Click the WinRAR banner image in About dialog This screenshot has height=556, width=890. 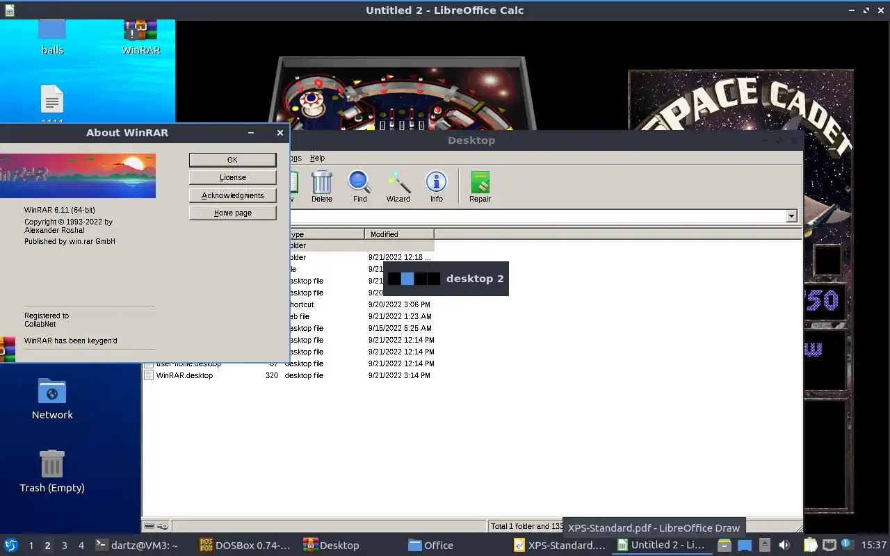click(x=78, y=176)
